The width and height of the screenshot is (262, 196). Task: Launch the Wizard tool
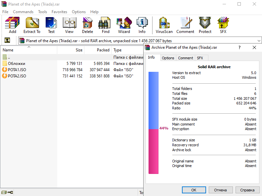tap(124, 25)
